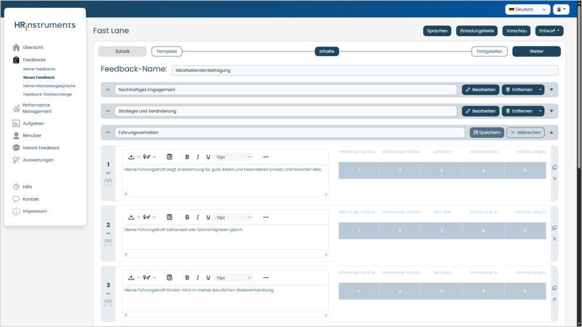Click the Feedbacks clipboard icon
The image size is (582, 327).
tap(16, 60)
